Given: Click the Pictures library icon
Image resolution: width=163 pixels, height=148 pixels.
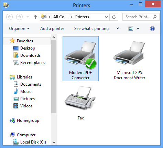Looking at the screenshot, I should [16, 99].
